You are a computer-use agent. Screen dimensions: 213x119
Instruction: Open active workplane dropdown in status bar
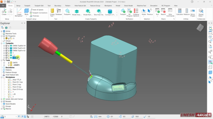point(16,117)
